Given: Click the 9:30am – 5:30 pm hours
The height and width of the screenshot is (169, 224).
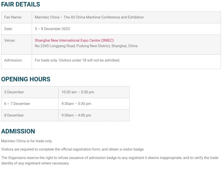Looking at the screenshot, I should [x=76, y=104].
